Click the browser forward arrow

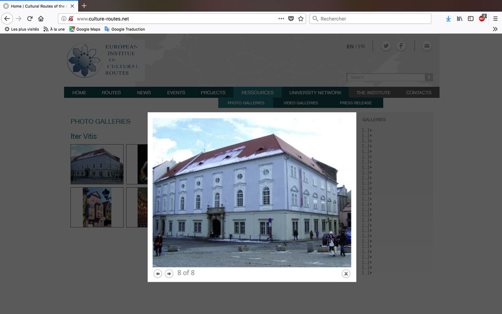pos(19,19)
